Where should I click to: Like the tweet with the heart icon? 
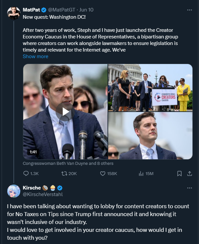pos(103,173)
